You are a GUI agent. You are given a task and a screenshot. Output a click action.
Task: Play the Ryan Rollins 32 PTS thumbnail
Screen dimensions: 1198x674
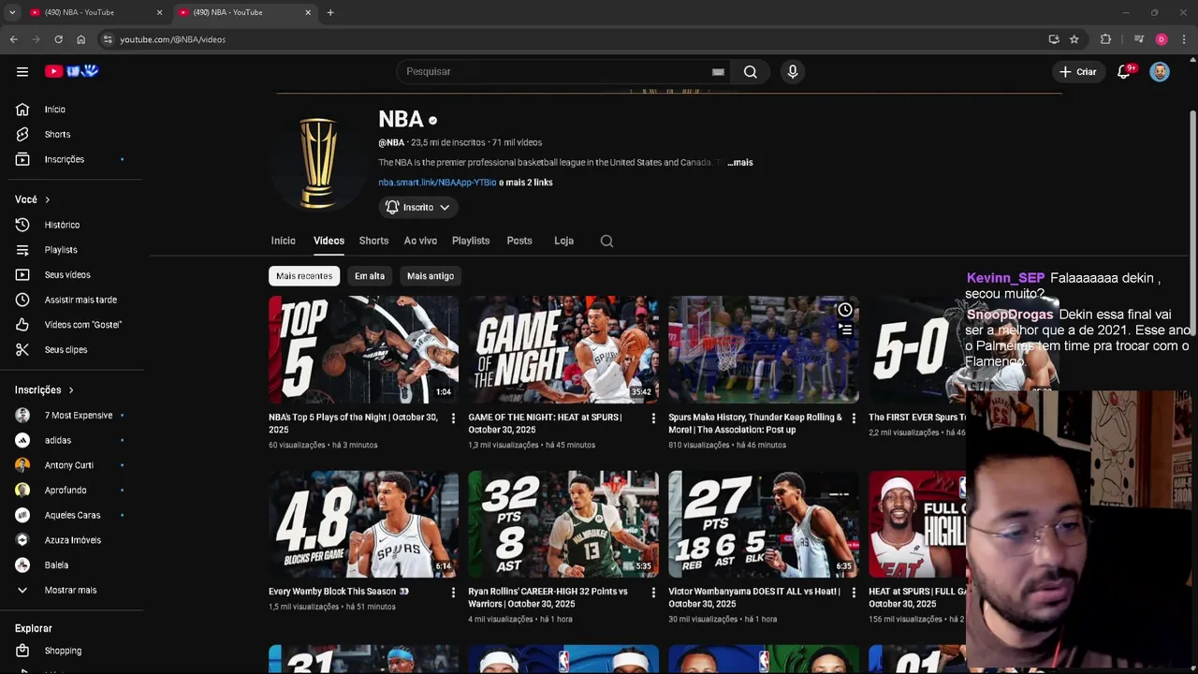tap(563, 523)
